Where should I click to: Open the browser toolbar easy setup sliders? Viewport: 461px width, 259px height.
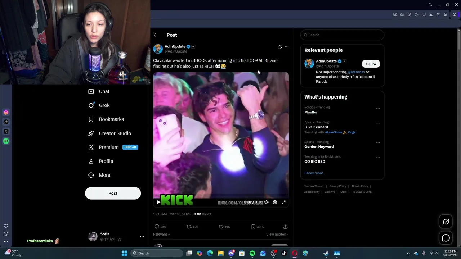click(438, 14)
